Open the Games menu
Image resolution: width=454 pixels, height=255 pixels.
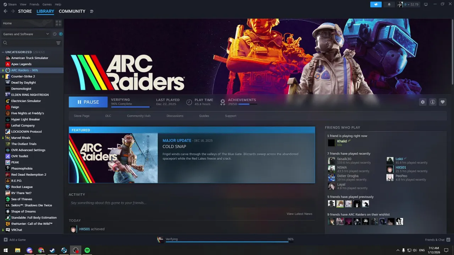click(47, 4)
